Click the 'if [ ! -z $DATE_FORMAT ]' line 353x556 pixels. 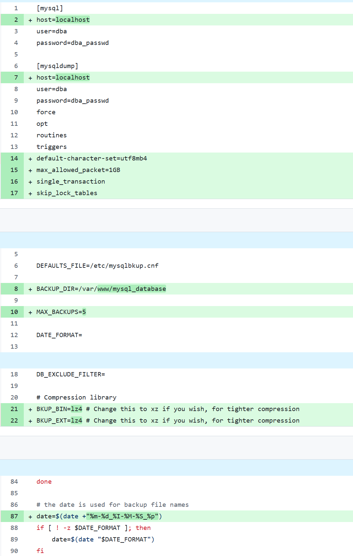pyautogui.click(x=93, y=528)
